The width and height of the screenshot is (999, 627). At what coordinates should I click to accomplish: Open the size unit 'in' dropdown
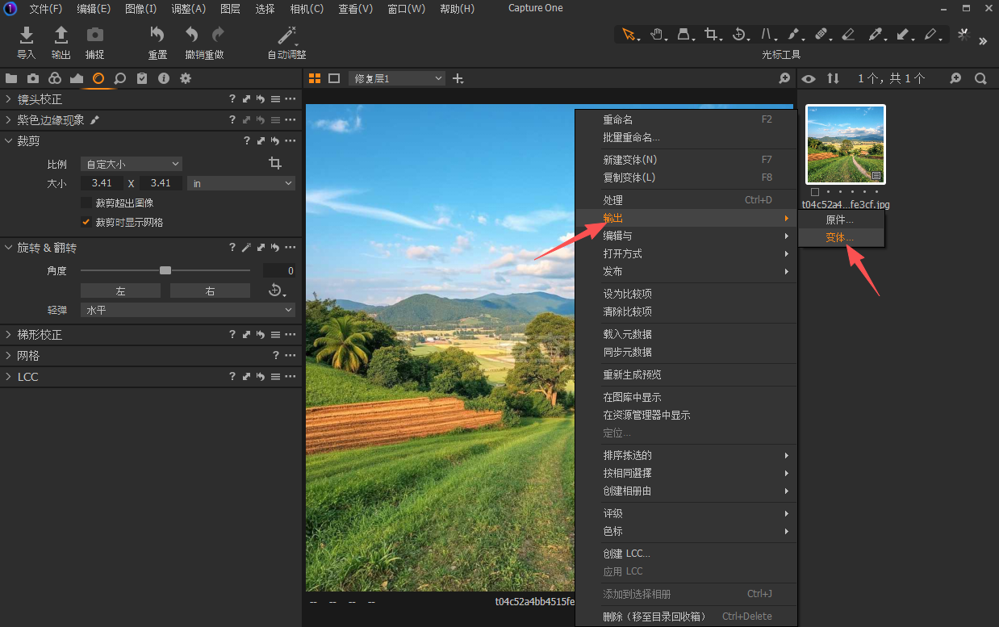pos(241,183)
